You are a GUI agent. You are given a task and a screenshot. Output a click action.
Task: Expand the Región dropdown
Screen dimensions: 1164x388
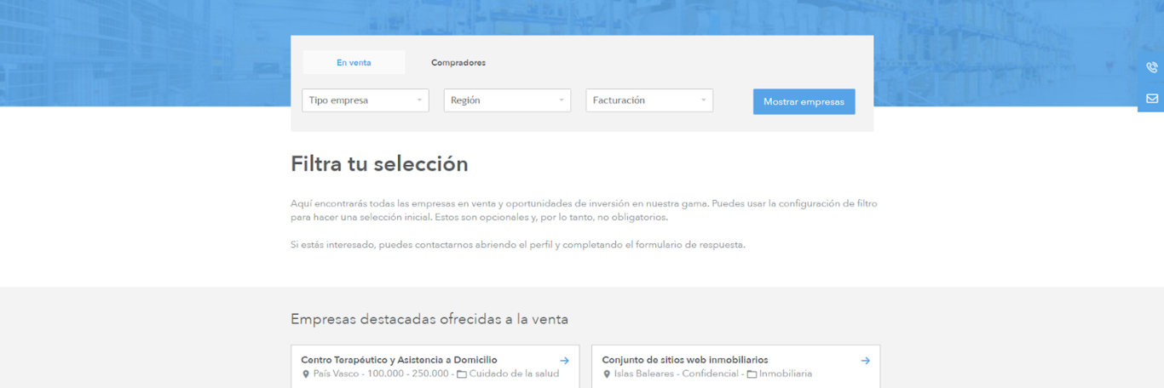coord(506,100)
